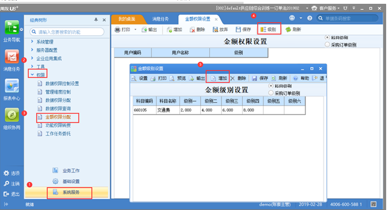Click the 660105 account code cell
This screenshot has height=210, width=388.
tap(145, 110)
